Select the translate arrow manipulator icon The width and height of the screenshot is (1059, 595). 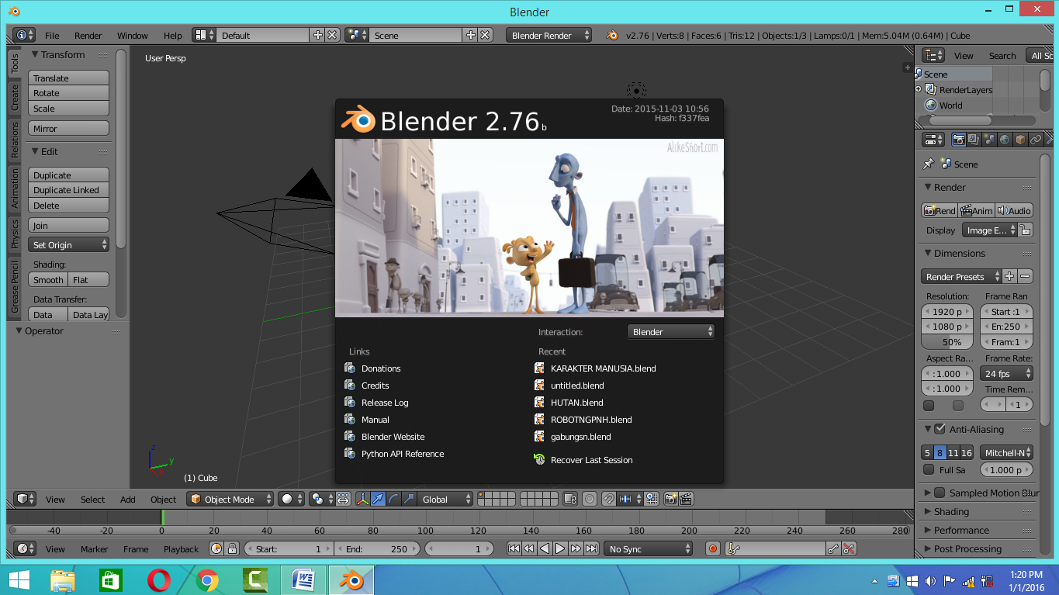pyautogui.click(x=379, y=499)
